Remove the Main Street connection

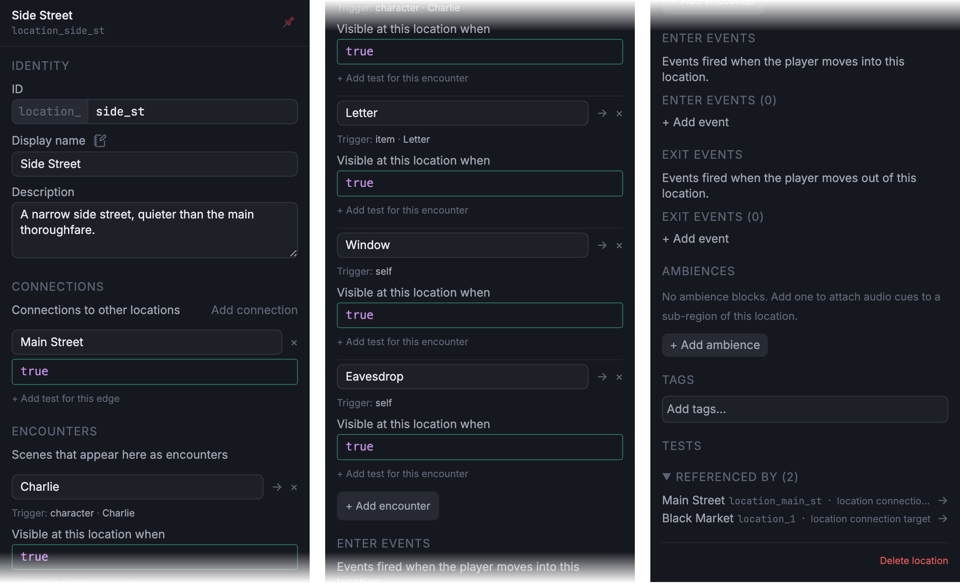pos(294,343)
